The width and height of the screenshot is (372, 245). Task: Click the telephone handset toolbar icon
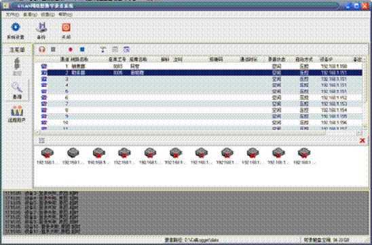pos(103,50)
